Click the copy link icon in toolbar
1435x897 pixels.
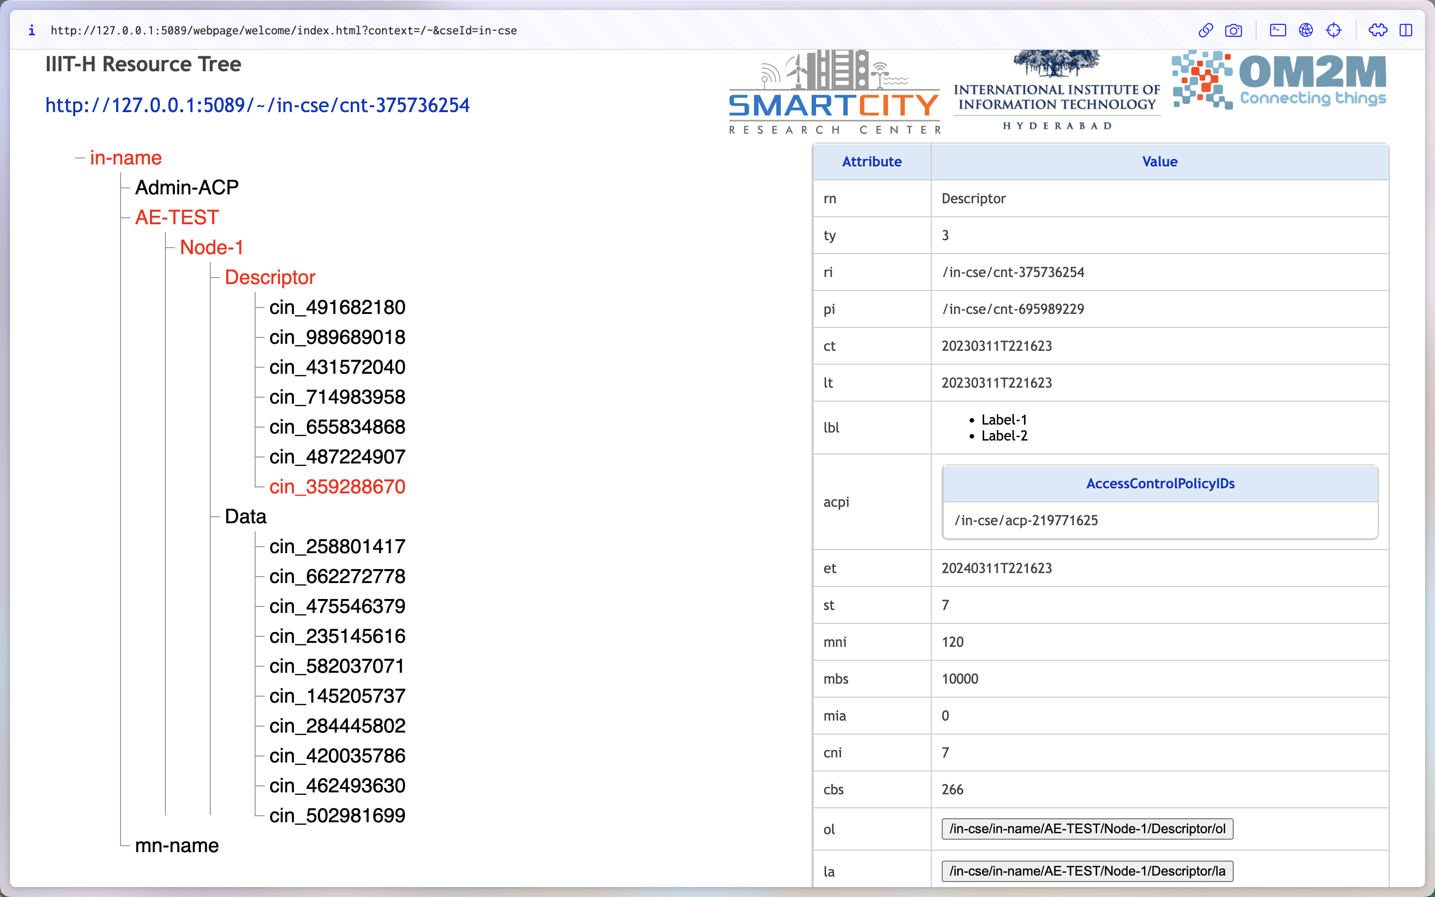tap(1205, 30)
